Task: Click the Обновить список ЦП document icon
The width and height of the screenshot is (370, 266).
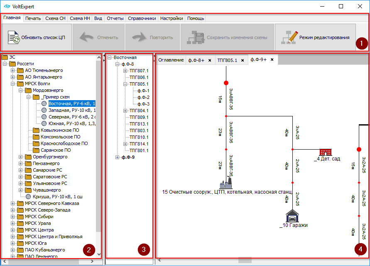Action: tap(14, 37)
